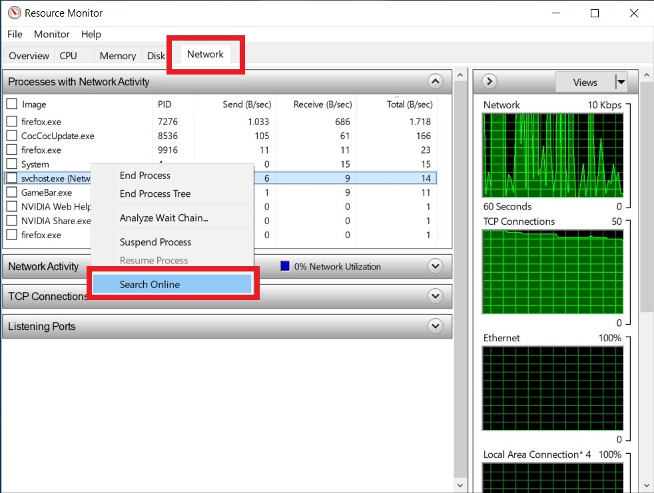The height and width of the screenshot is (493, 654).
Task: Sort by Total (B/sec) column header
Action: tap(409, 104)
